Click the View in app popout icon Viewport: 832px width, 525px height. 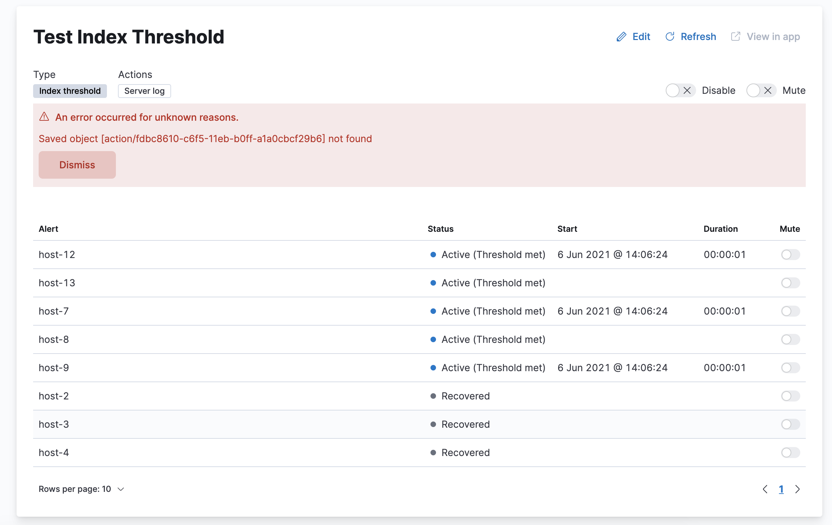click(x=736, y=37)
